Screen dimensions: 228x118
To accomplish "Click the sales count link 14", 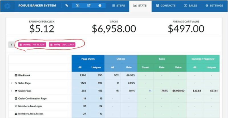I will (x=150, y=91).
